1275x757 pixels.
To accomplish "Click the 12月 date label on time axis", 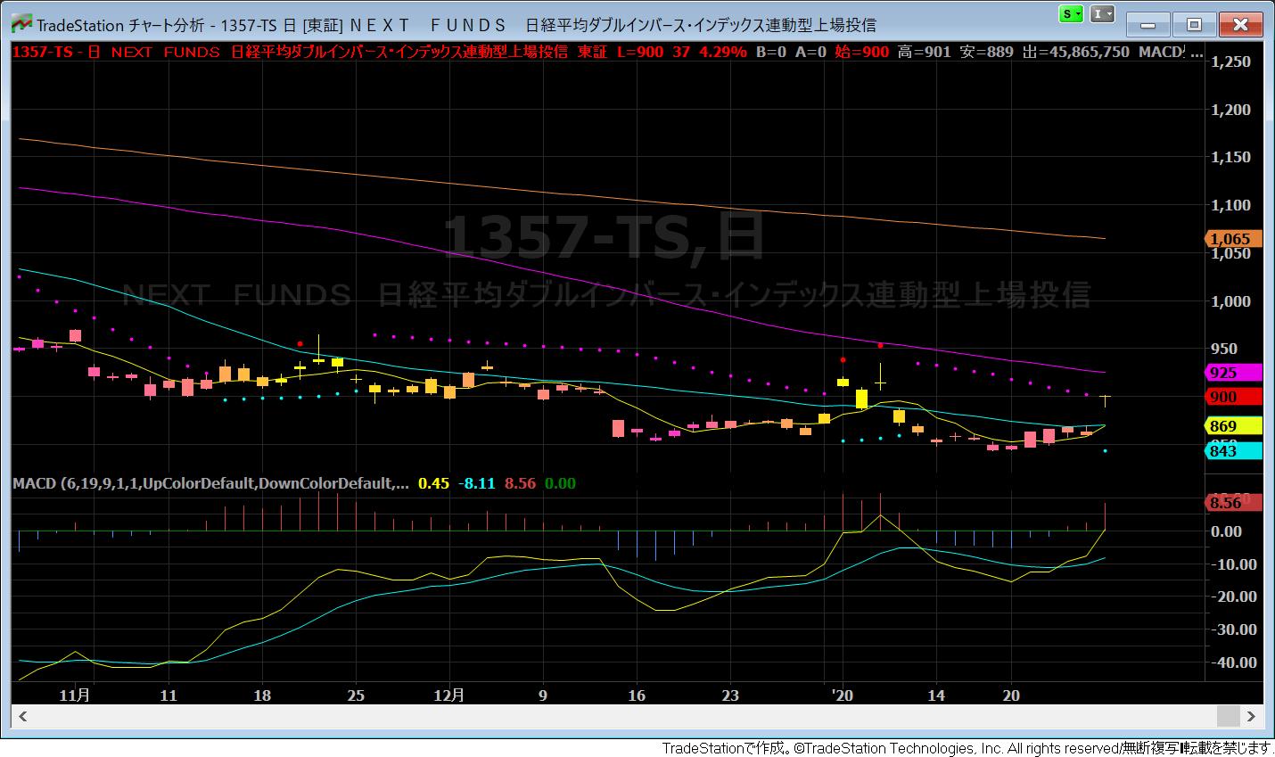I will [450, 694].
